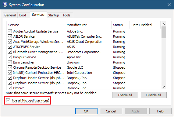Viewport: 174px width, 117px height.
Task: Select the ASUSTek Computer Inc. cell
Action: pyautogui.click(x=84, y=36)
